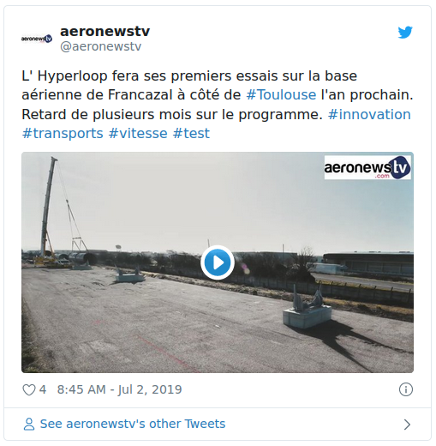Select the tweet text about Hyperloop essais
Viewport: 436px width, 446px height.
point(218,105)
